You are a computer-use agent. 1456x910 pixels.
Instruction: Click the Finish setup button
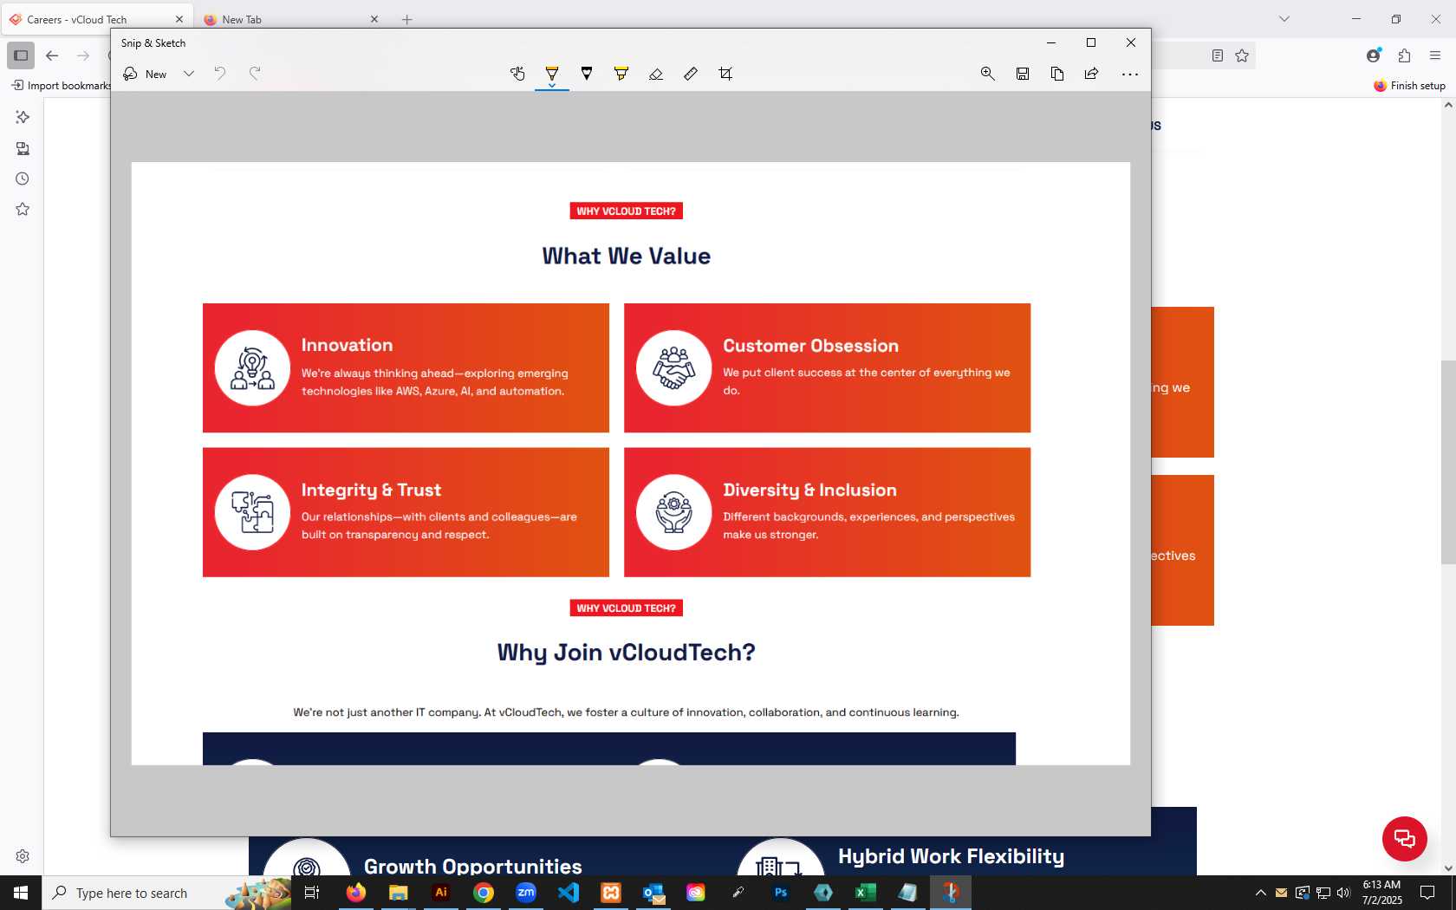pos(1409,85)
